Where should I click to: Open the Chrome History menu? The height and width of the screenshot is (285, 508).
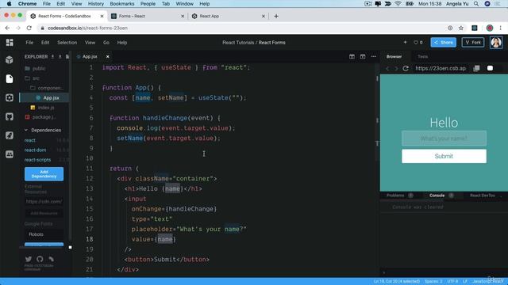[x=96, y=4]
